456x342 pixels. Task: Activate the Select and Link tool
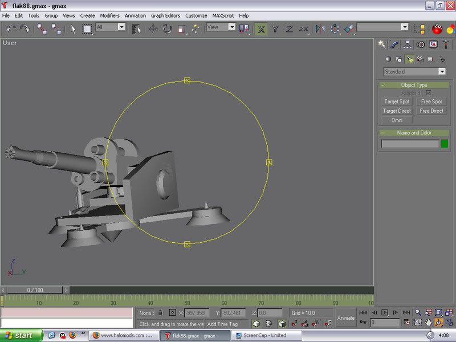pyautogui.click(x=42, y=29)
